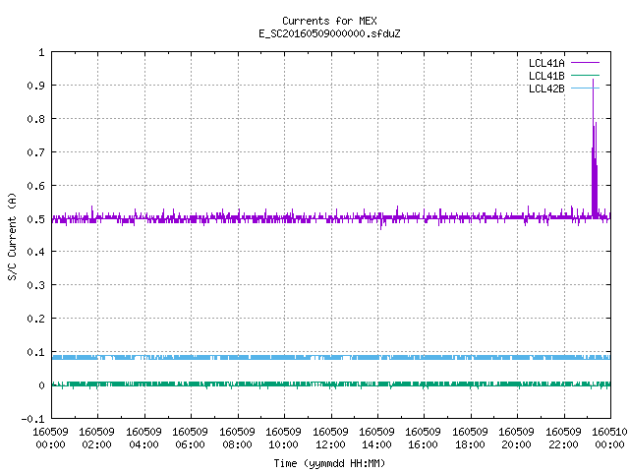The width and height of the screenshot is (629, 472).
Task: Select the file name 'E_SC20160509000000.sfduZ'
Action: [329, 33]
